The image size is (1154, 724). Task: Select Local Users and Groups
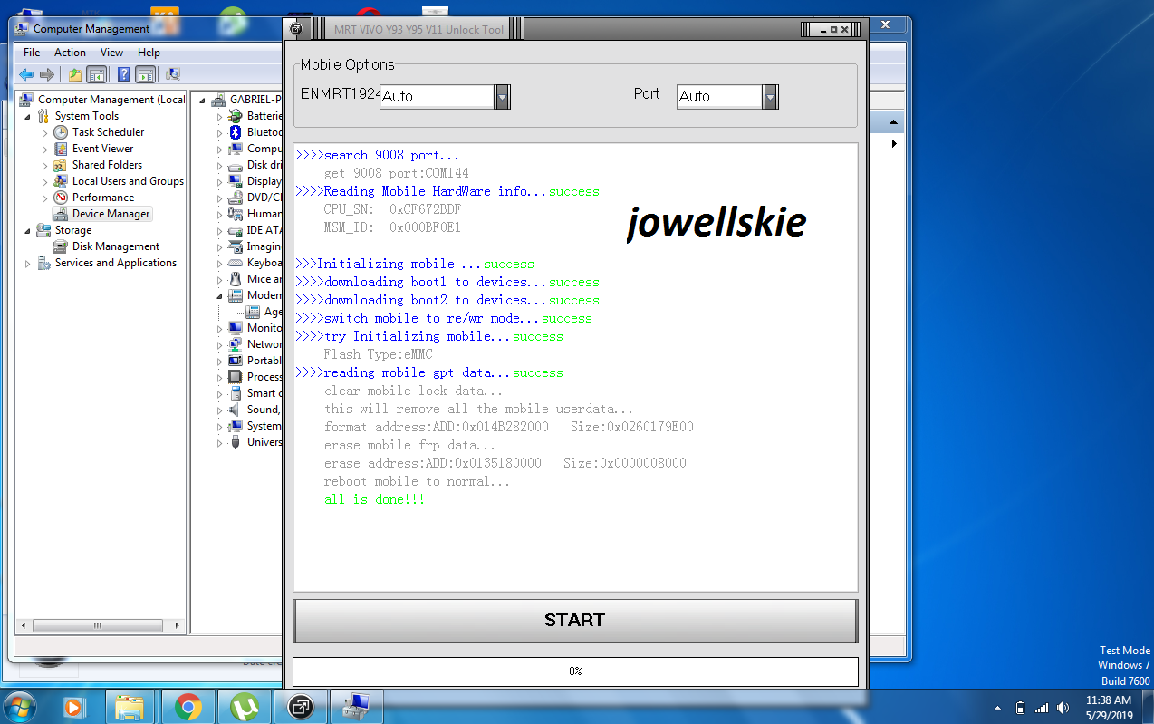[x=128, y=181]
